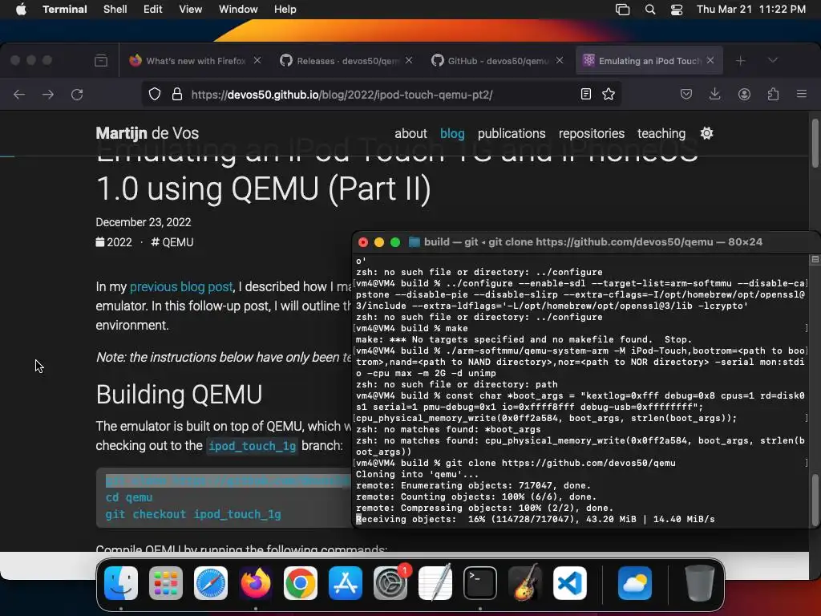Go to the about page

coord(410,134)
